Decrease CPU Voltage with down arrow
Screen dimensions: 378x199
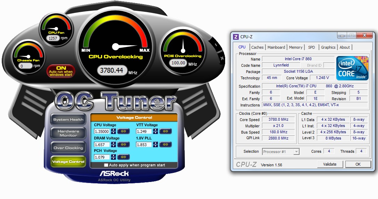113,133
